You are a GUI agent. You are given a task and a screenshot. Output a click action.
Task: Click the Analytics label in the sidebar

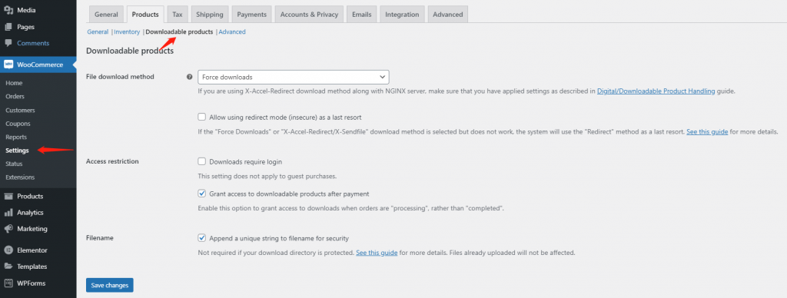30,213
